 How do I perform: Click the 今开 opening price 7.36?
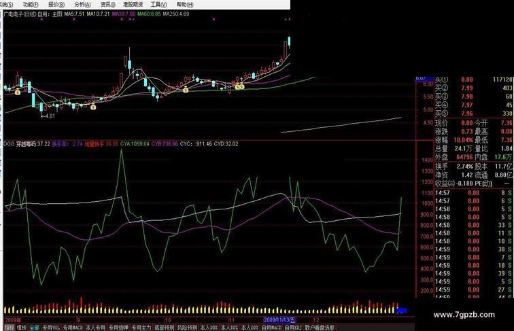pyautogui.click(x=507, y=123)
